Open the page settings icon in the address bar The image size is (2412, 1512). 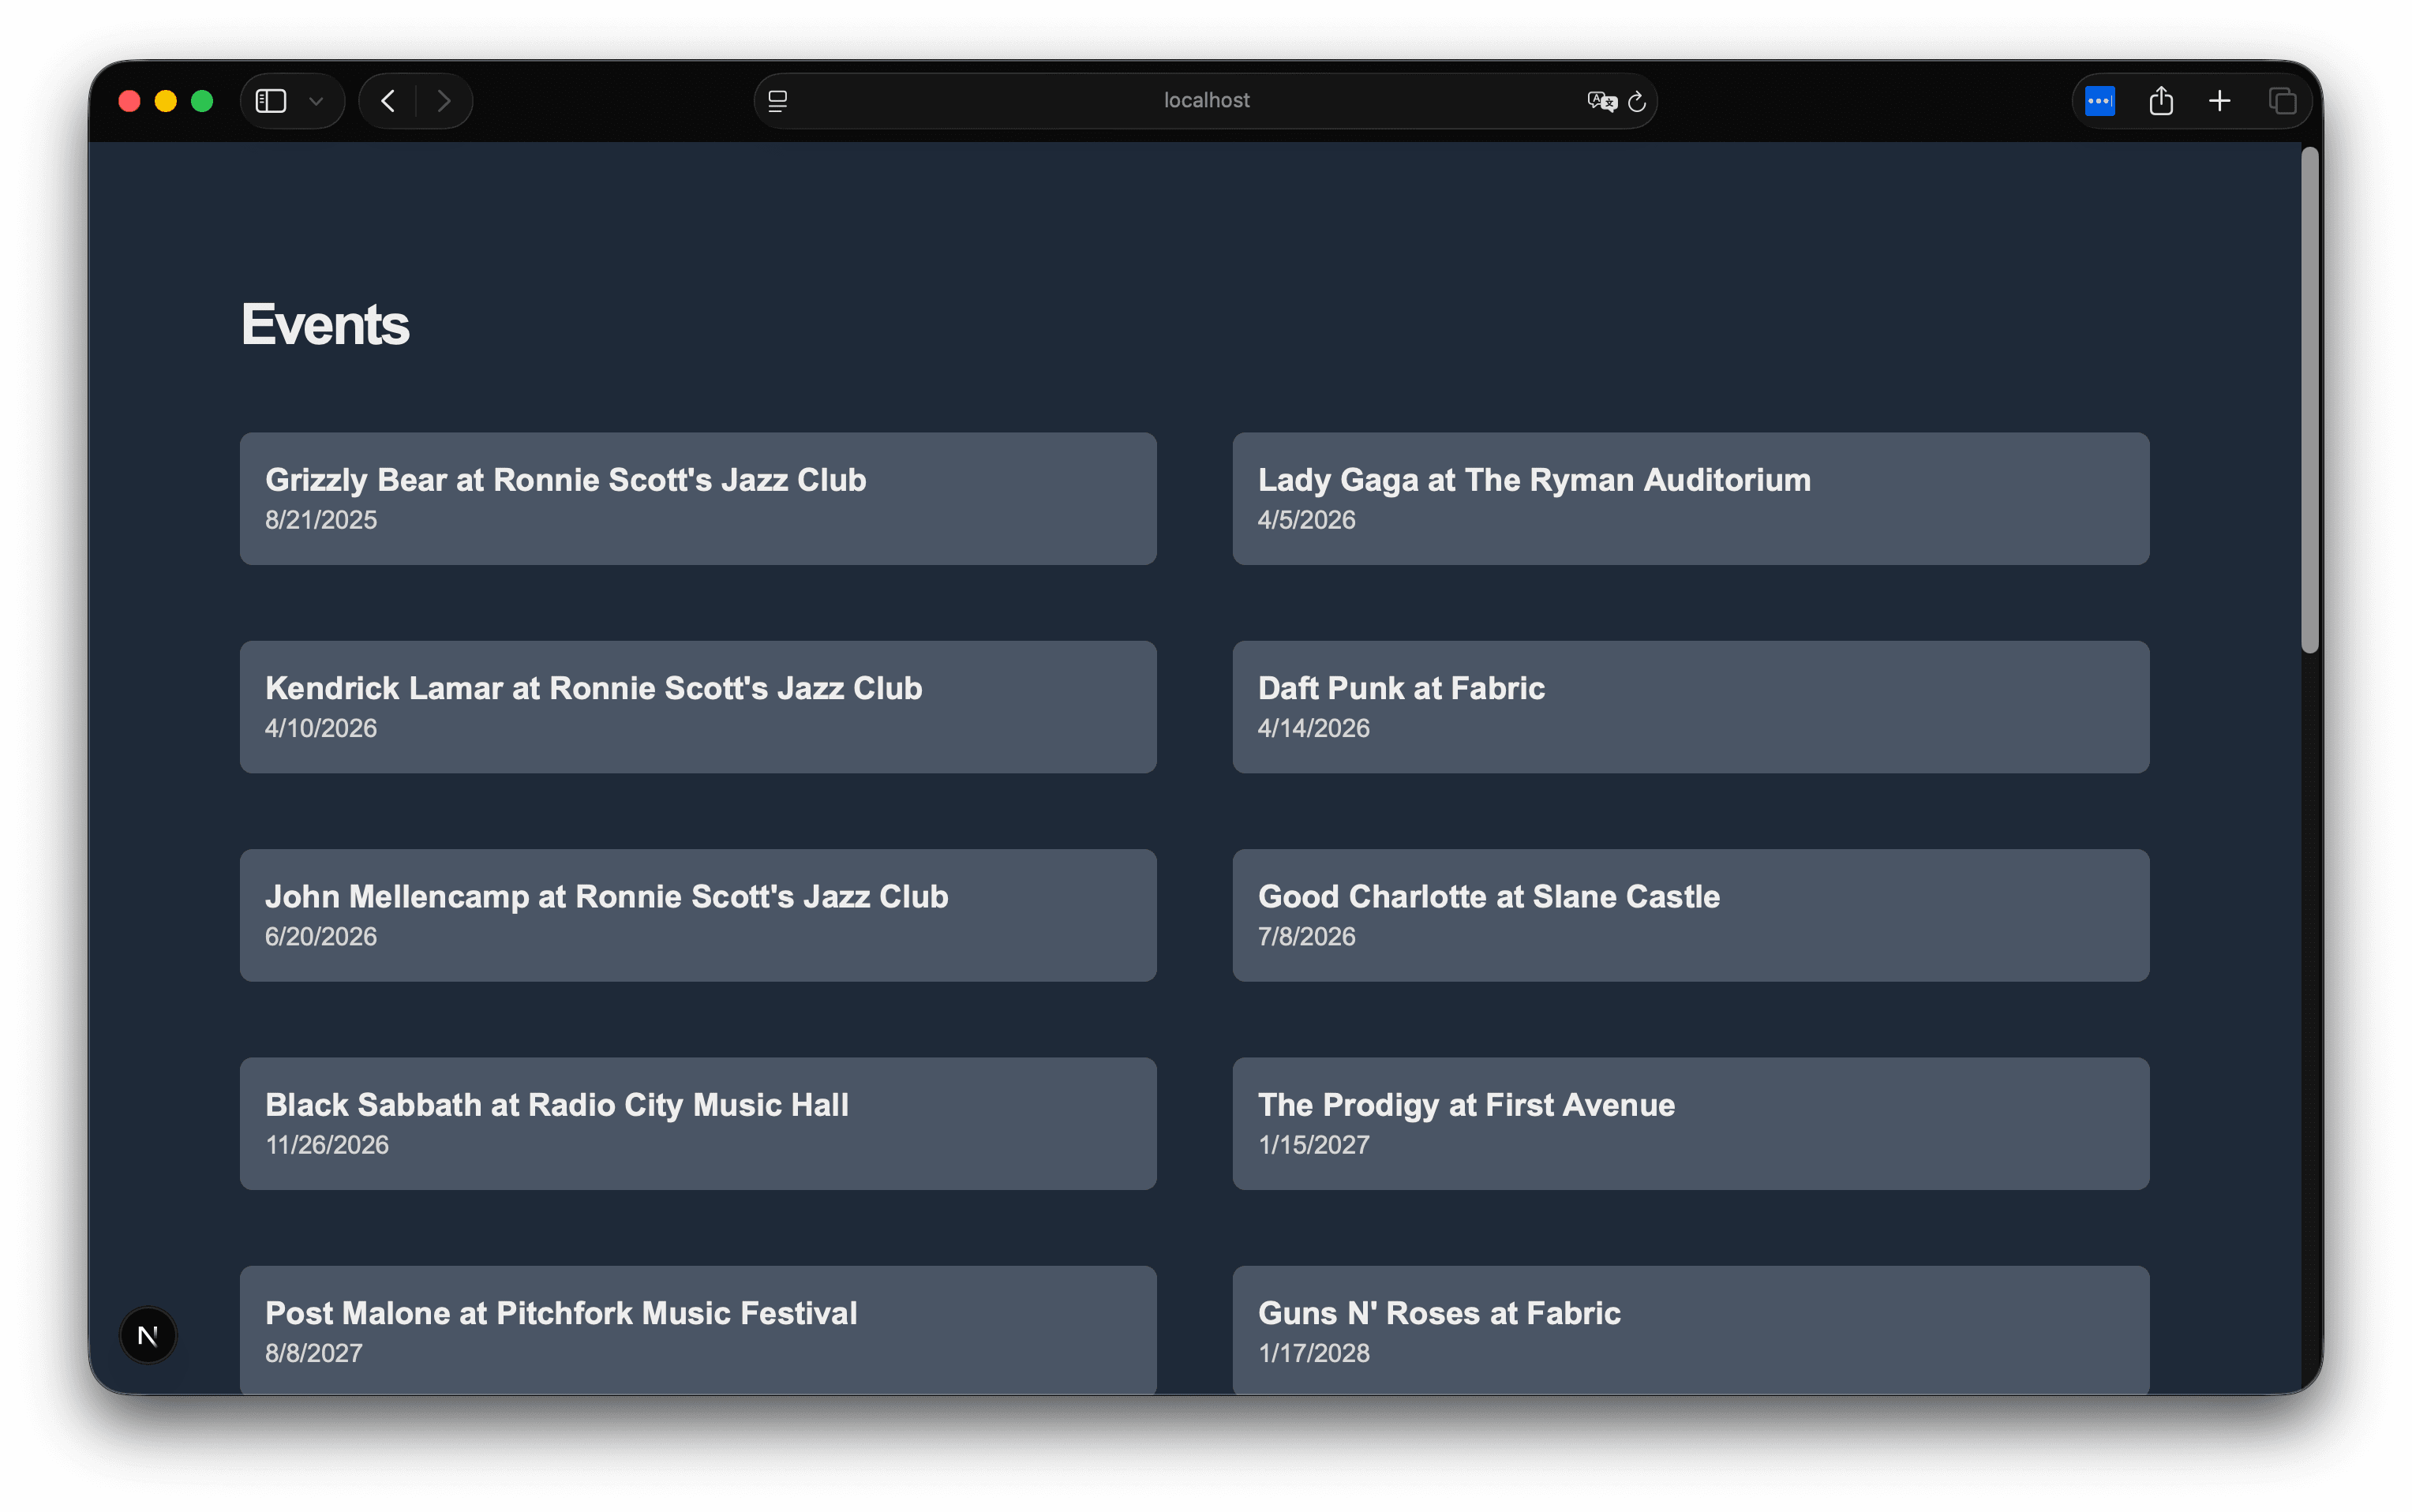778,101
